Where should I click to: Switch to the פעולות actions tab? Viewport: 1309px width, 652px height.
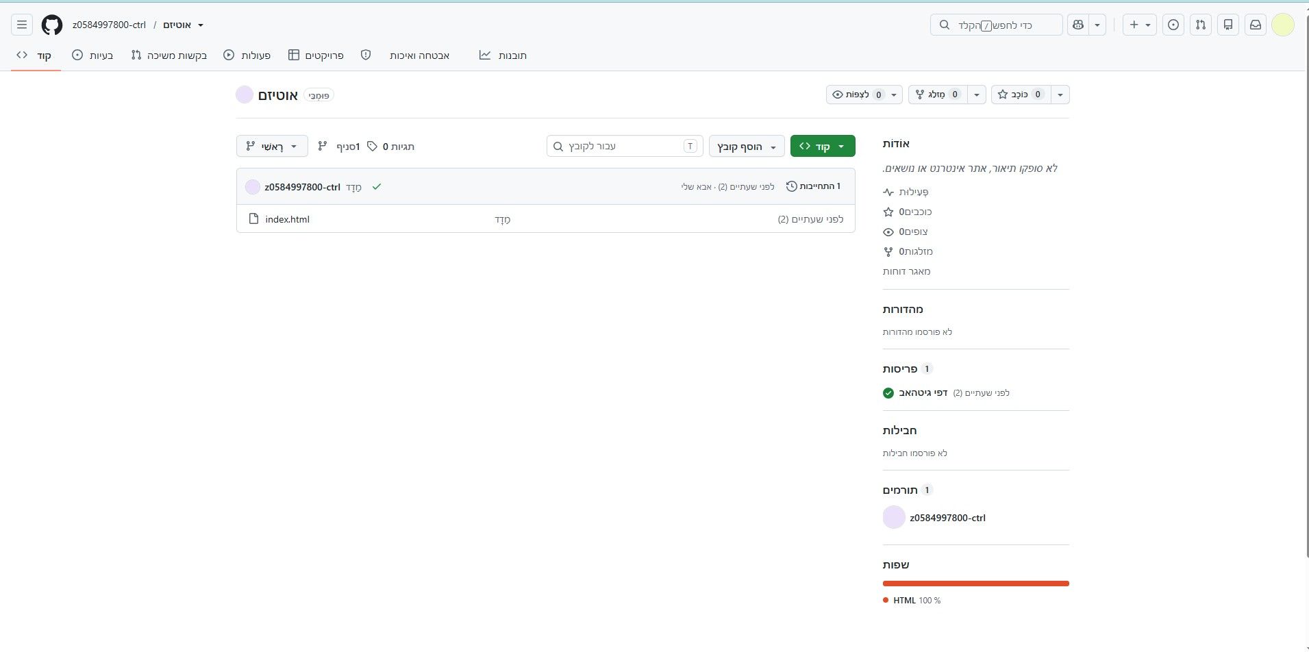tap(247, 55)
